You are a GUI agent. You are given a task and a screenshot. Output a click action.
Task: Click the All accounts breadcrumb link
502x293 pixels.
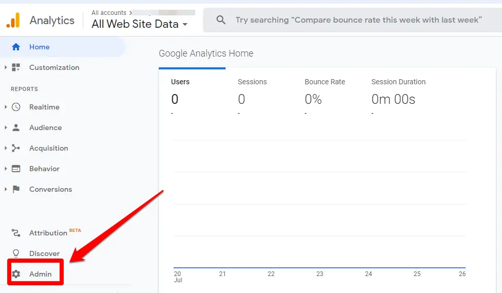tap(109, 13)
